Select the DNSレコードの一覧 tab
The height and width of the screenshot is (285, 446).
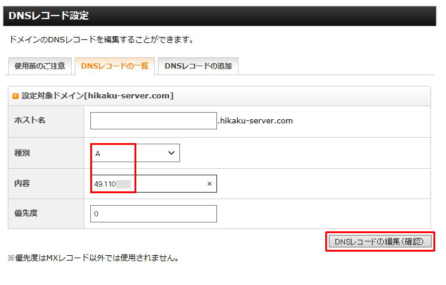point(114,66)
